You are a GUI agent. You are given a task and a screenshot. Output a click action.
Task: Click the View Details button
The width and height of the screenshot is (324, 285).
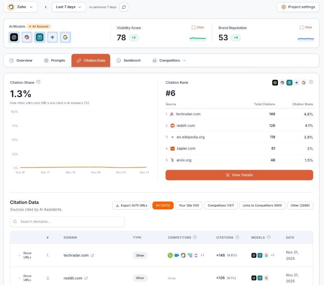[239, 175]
